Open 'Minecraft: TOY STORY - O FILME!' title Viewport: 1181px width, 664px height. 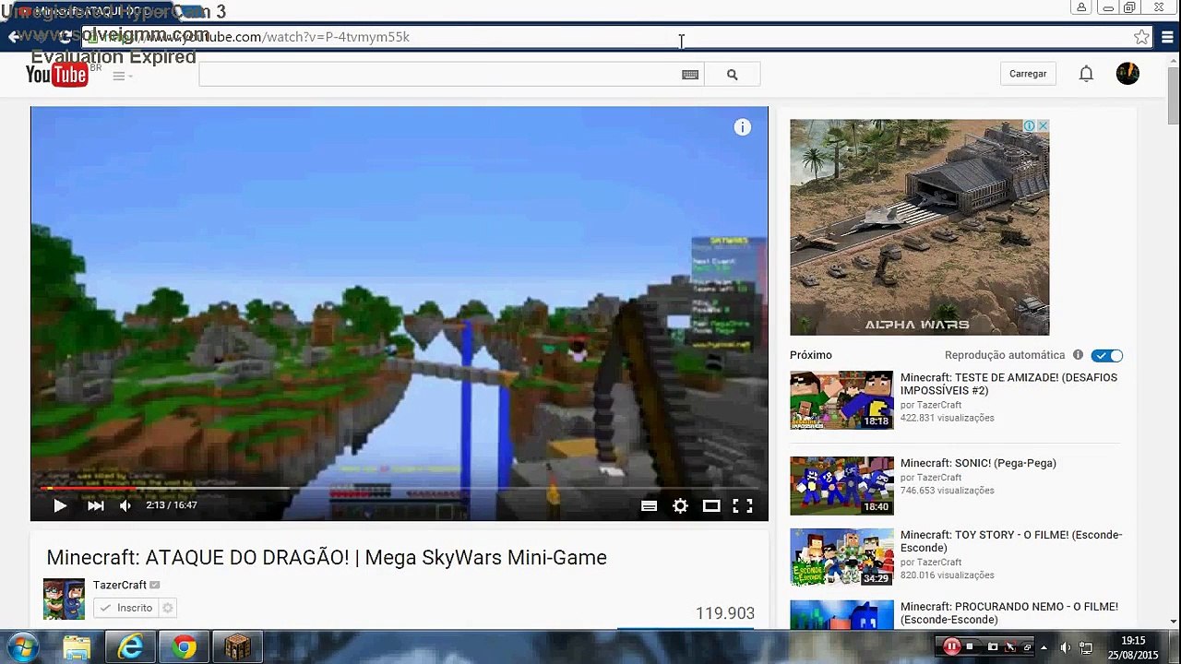[1011, 541]
